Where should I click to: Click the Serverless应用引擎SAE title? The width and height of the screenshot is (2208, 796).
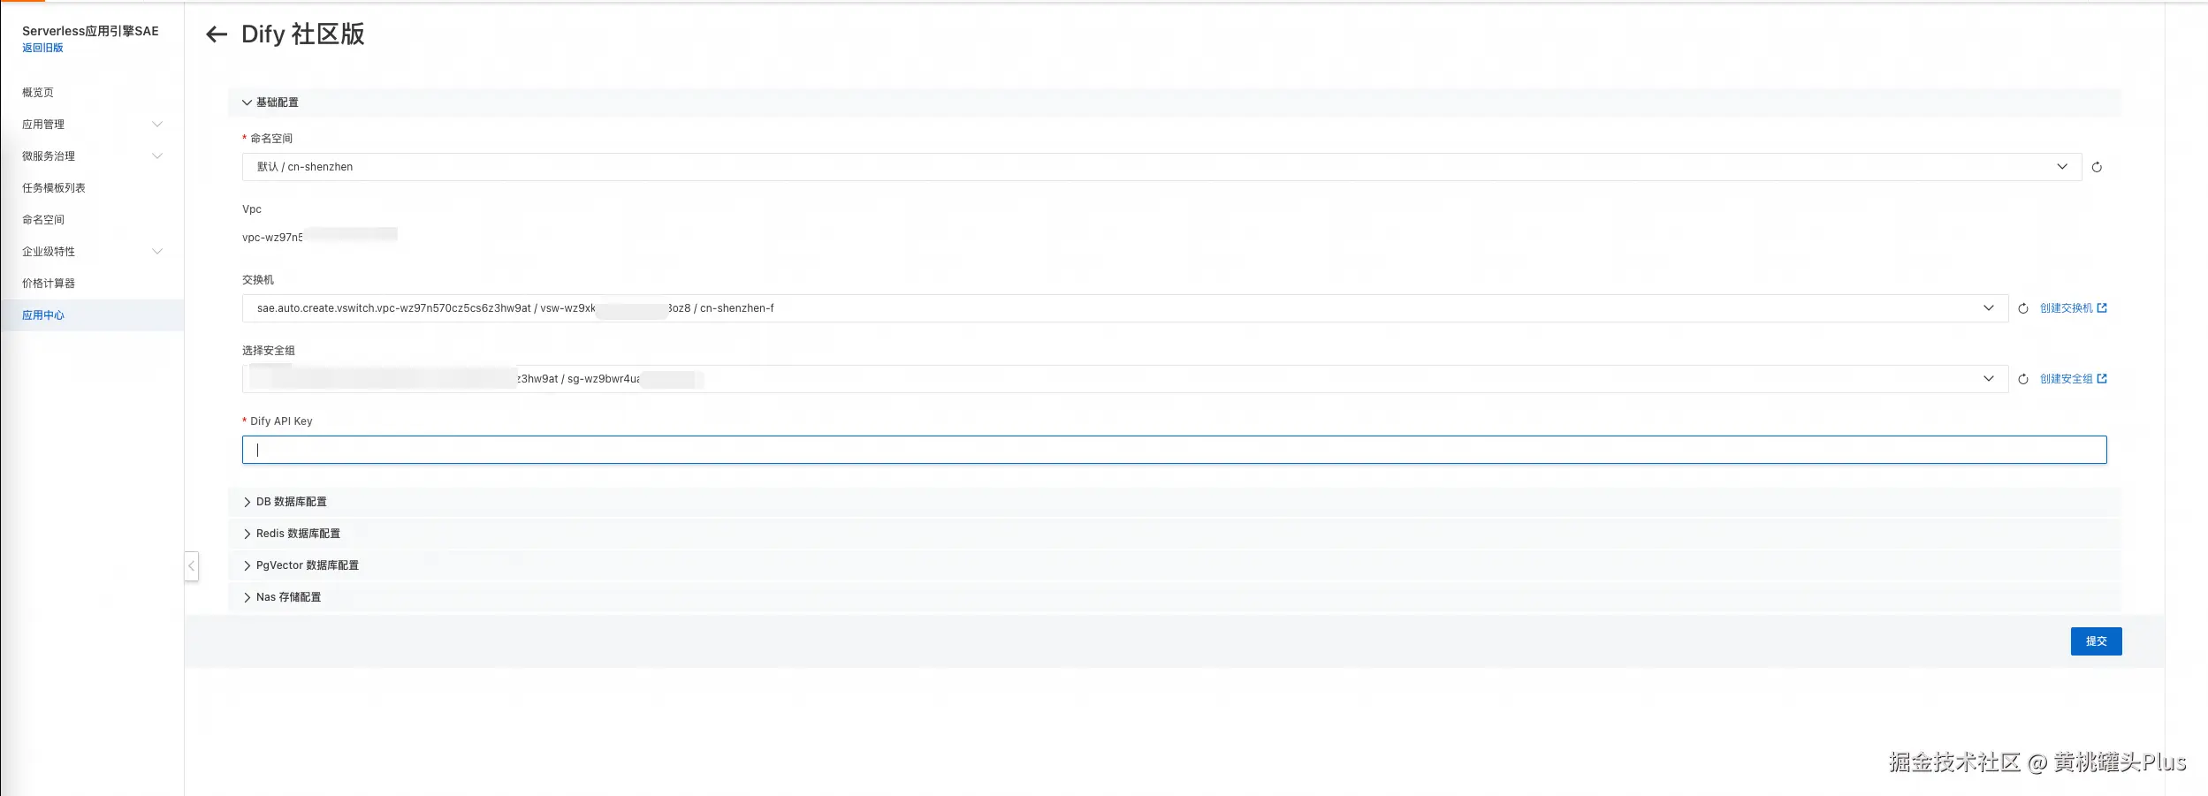pos(90,31)
